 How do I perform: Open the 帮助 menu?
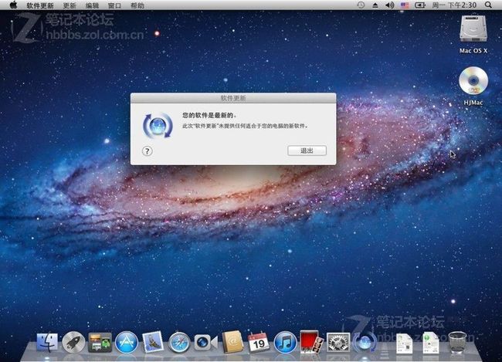[x=137, y=5]
